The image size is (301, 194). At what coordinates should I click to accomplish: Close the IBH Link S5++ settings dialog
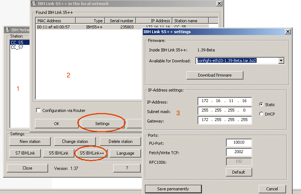(x=288, y=32)
